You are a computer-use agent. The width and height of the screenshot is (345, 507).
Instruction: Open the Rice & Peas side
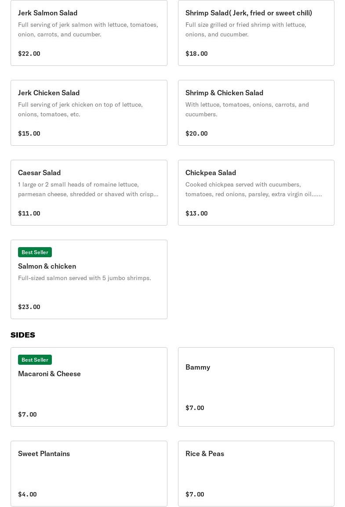point(205,453)
